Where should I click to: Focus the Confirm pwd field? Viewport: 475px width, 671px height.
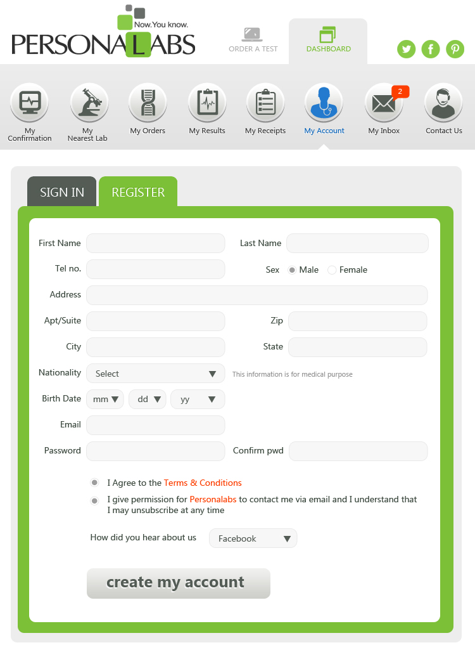[x=358, y=451]
